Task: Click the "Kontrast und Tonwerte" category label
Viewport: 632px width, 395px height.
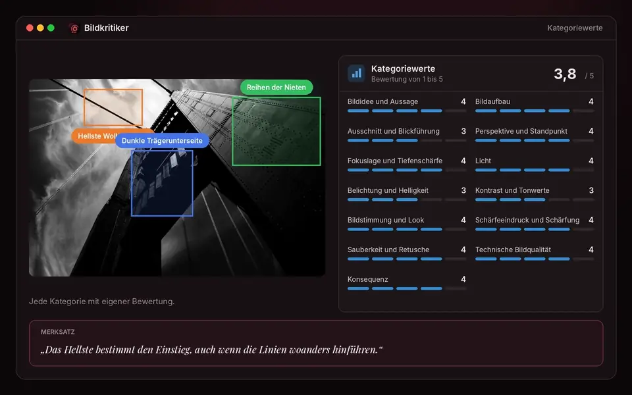Action: click(x=512, y=190)
